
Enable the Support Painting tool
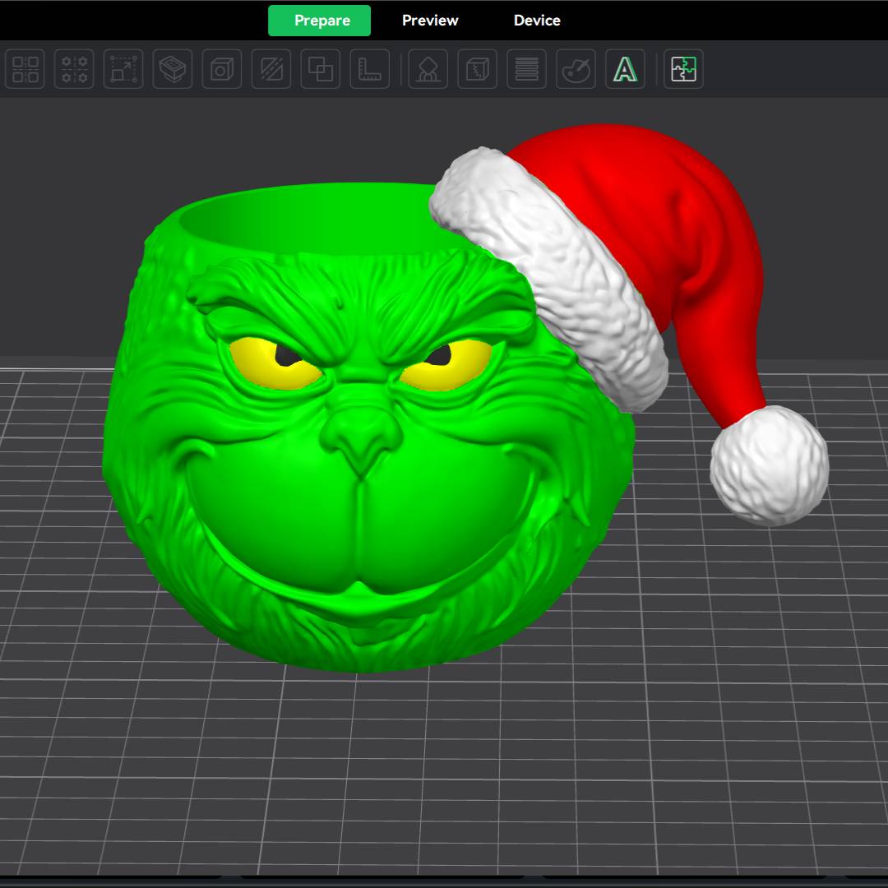pos(428,69)
